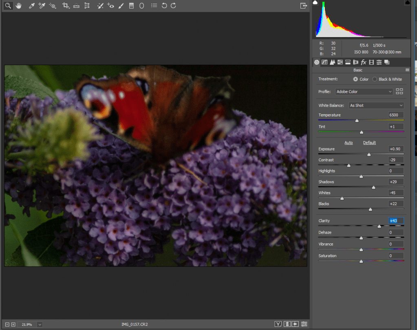Viewport: 417px width, 330px height.
Task: Select the Hand tool
Action: 18,6
